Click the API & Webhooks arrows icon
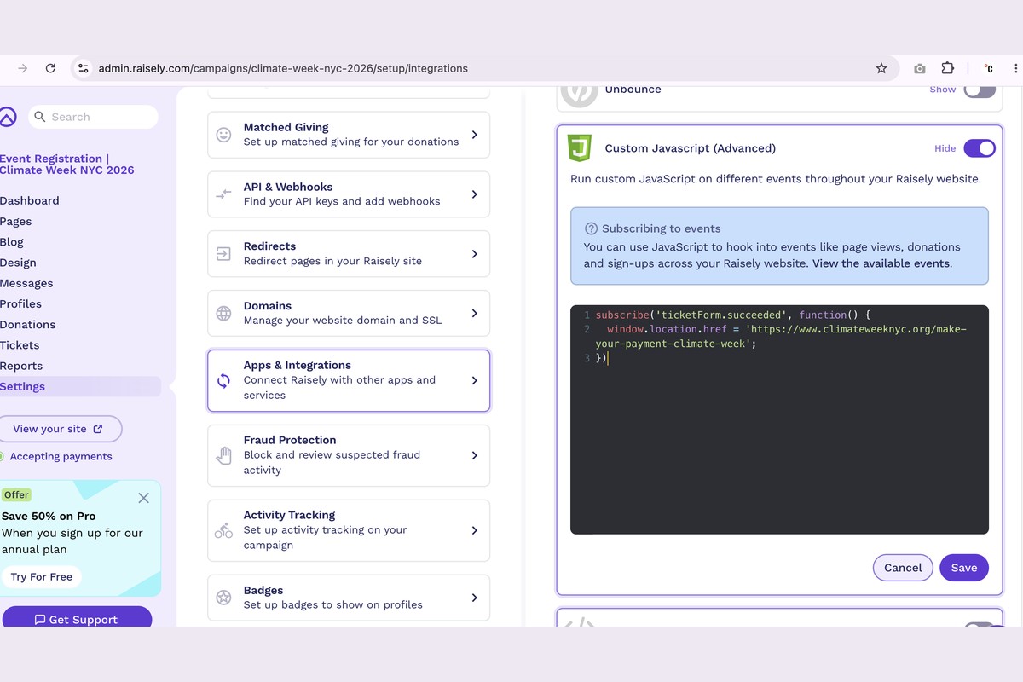Screen dimensions: 1023x682 coord(223,194)
